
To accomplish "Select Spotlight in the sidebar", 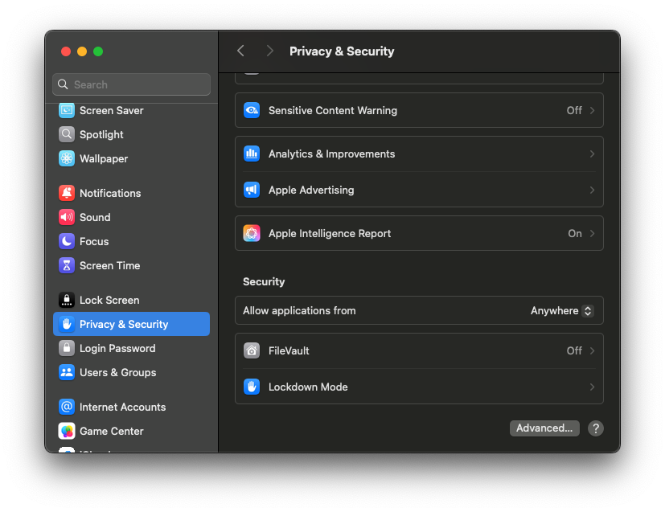I will tap(132, 135).
